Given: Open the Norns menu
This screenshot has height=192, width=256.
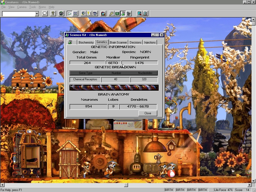Looking at the screenshot, I should click(42, 7).
